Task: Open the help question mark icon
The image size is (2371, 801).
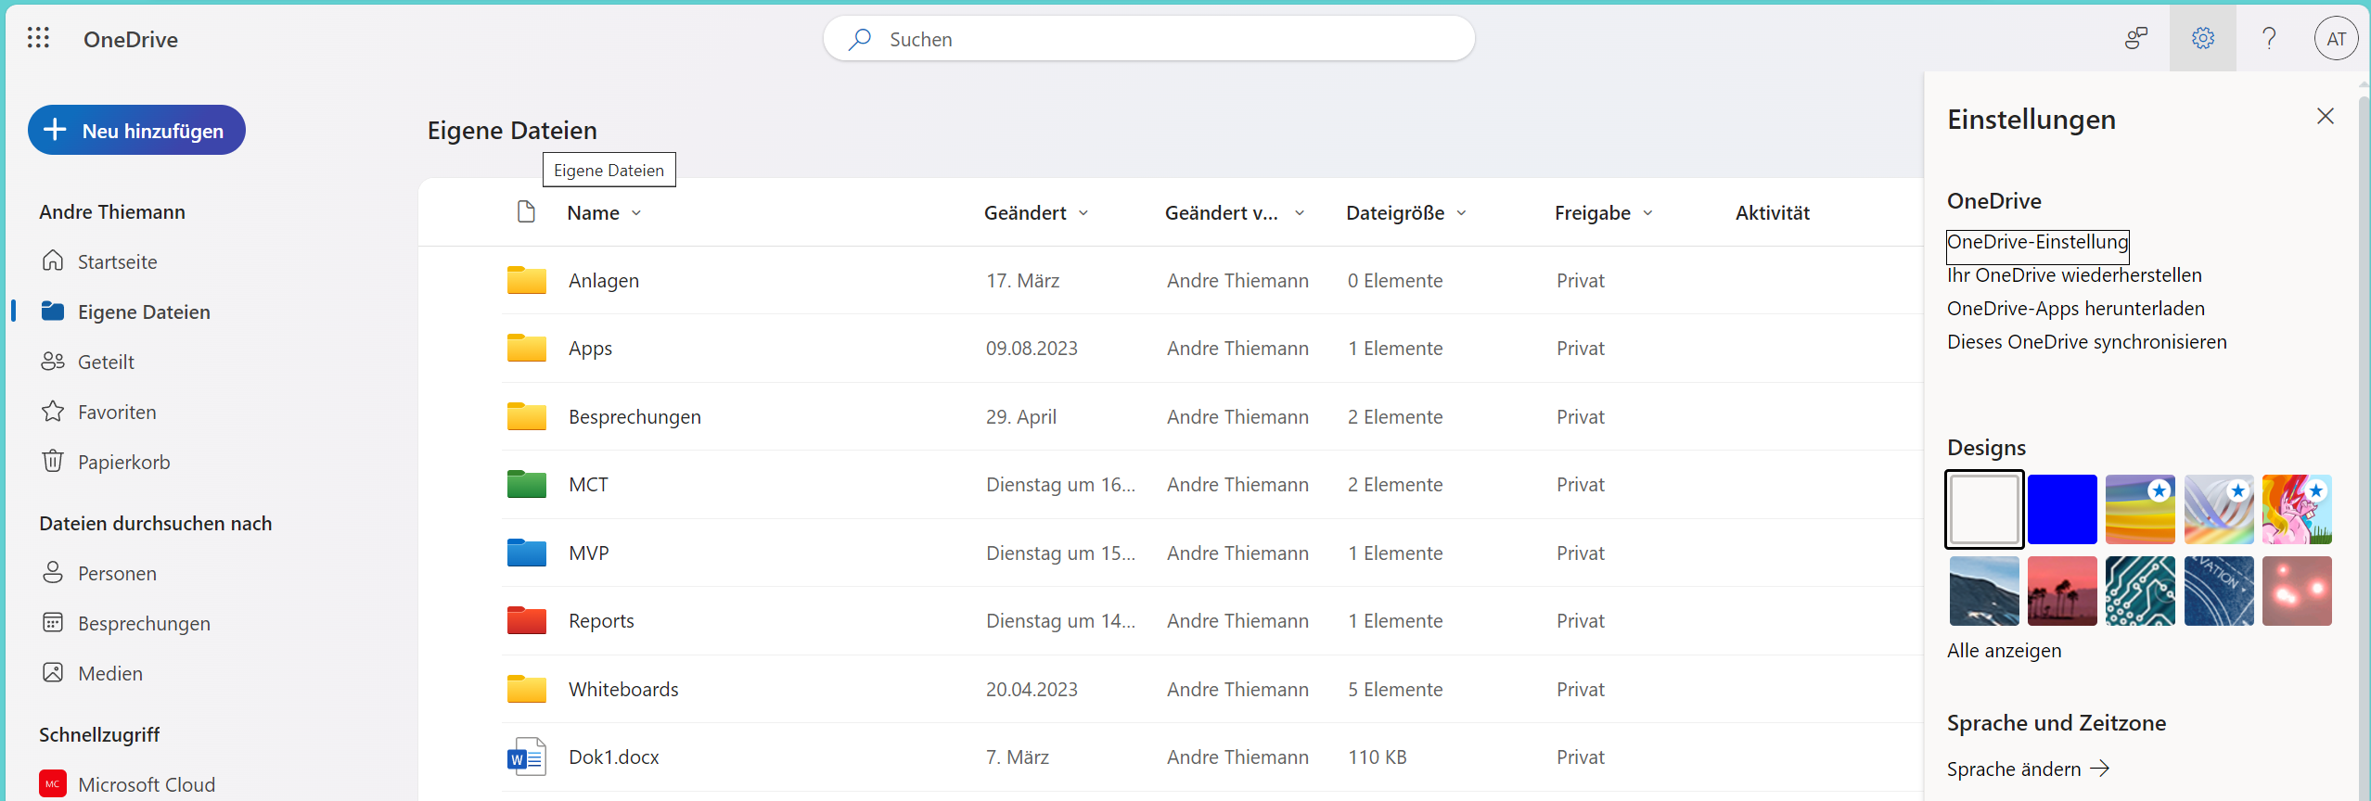Action: coord(2269,38)
